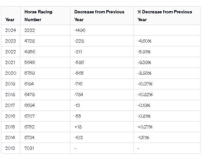Image resolution: width=206 pixels, height=157 pixels.
Task: Click the -1496 decrease cell
Action: pos(80,30)
